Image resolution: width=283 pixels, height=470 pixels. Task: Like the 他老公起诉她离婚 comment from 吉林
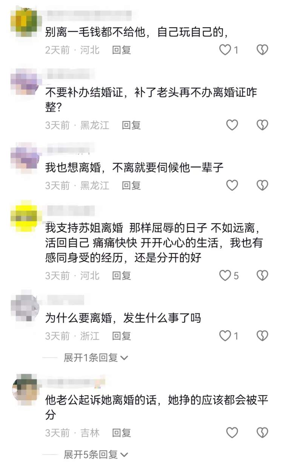(x=232, y=433)
